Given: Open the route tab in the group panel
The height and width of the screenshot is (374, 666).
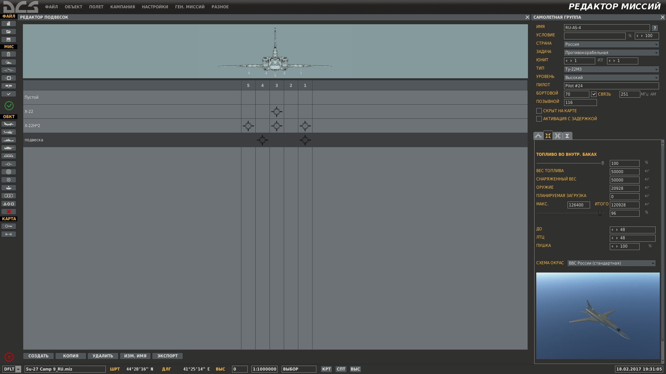Looking at the screenshot, I should point(538,136).
